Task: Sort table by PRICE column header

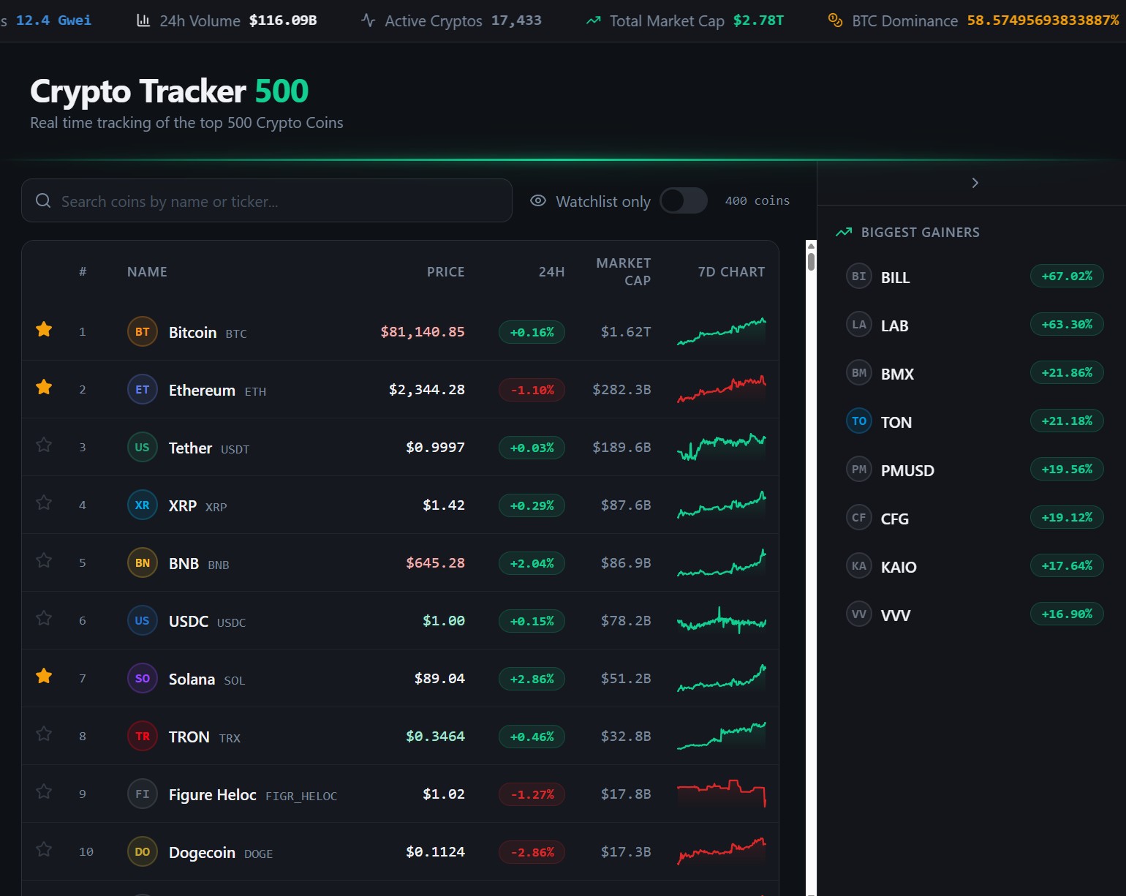Action: coord(445,271)
